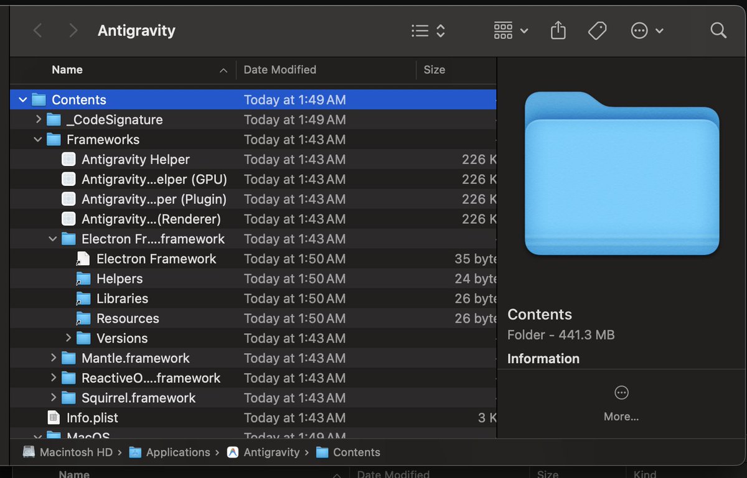The width and height of the screenshot is (747, 478).
Task: Go forward with the right chevron
Action: [x=73, y=30]
